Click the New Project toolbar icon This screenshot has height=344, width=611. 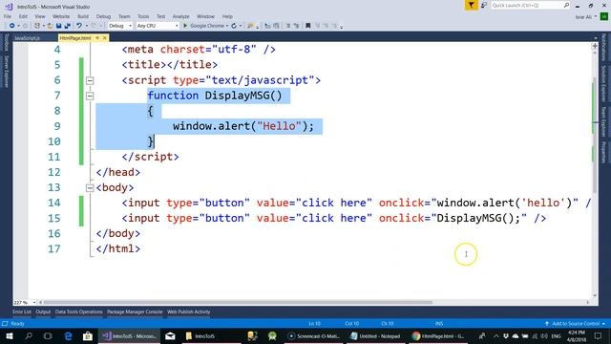[37, 26]
